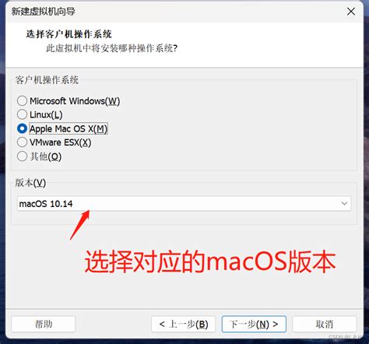Image resolution: width=369 pixels, height=344 pixels.
Task: Click the 此虚拟机中将安装哪种操作系统? subtitle text
Action: click(112, 48)
